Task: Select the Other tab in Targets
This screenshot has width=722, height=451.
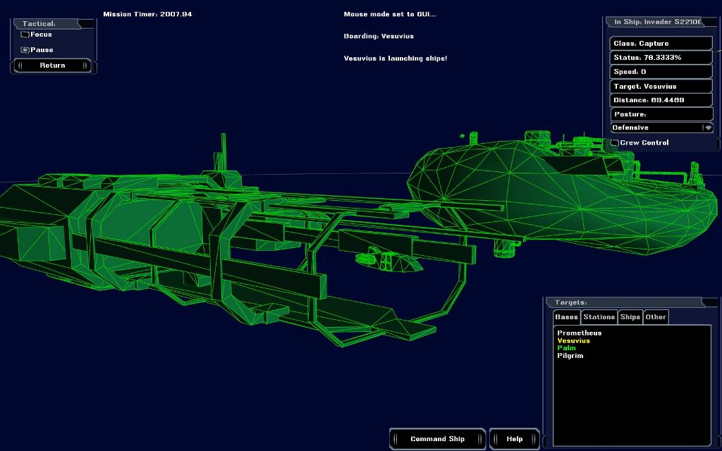Action: (x=656, y=317)
